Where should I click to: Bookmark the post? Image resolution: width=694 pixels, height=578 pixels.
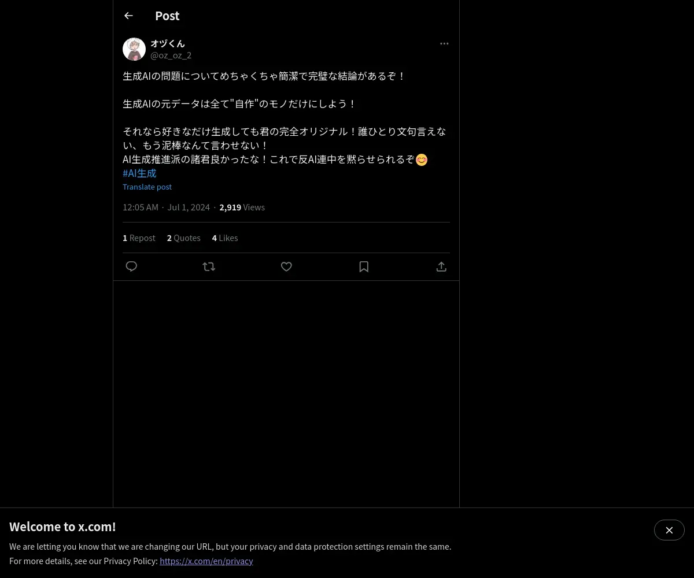364,266
